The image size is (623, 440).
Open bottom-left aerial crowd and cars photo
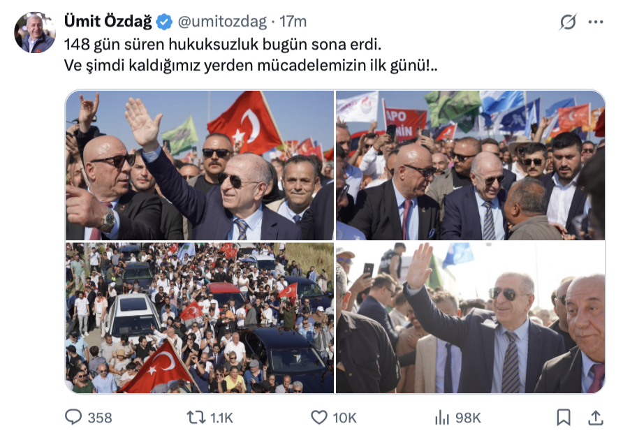[200, 318]
